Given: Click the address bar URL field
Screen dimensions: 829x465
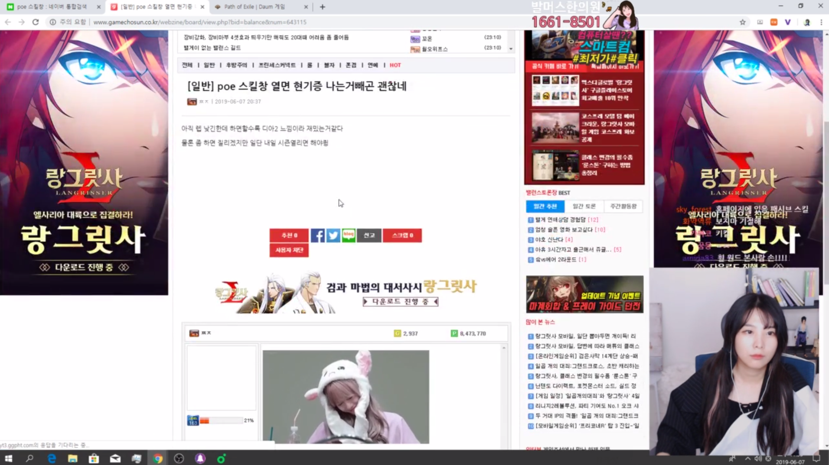Looking at the screenshot, I should (199, 22).
